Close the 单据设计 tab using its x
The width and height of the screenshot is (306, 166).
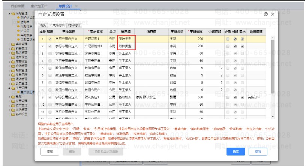pos(76,6)
